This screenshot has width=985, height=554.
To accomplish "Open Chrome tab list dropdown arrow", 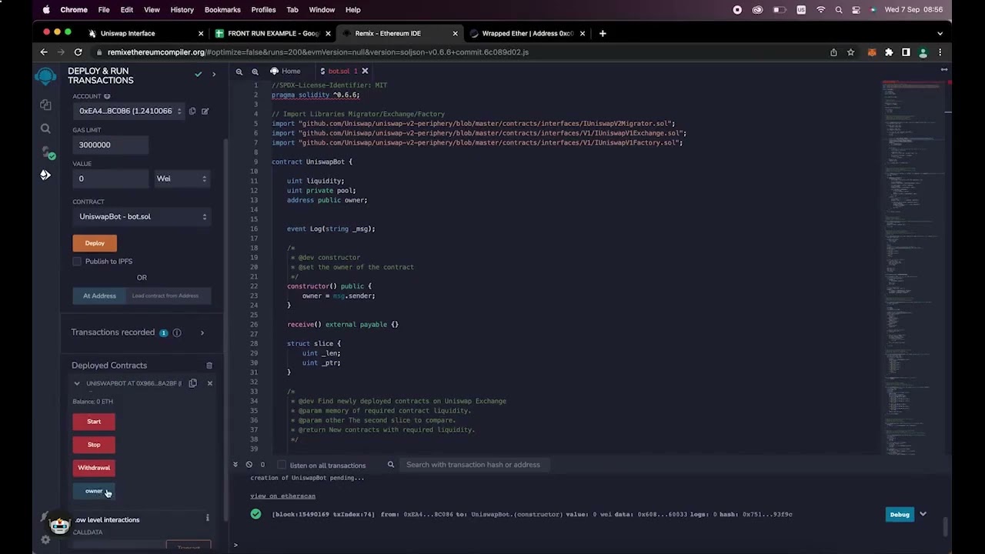I will (940, 33).
